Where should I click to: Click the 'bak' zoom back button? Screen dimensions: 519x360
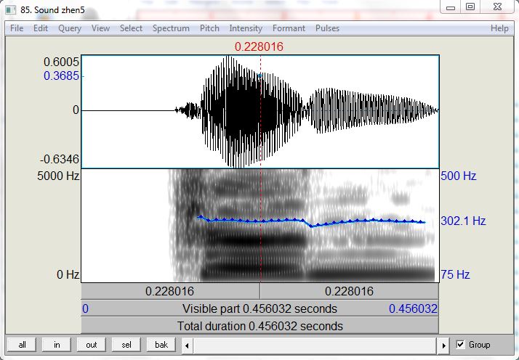[161, 345]
